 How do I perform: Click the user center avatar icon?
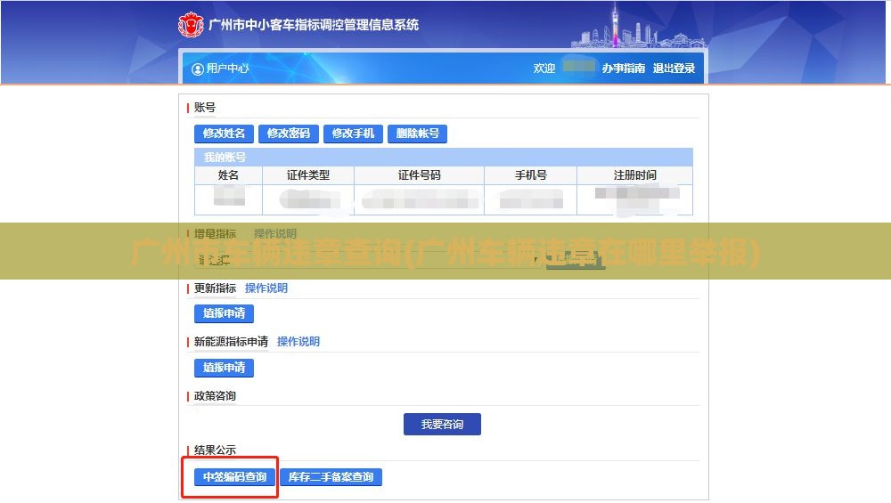198,69
